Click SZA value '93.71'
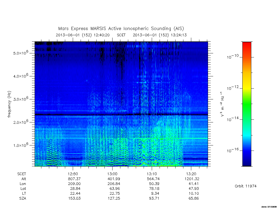Screen dimensions: 277x208 pyautogui.click(x=154, y=199)
